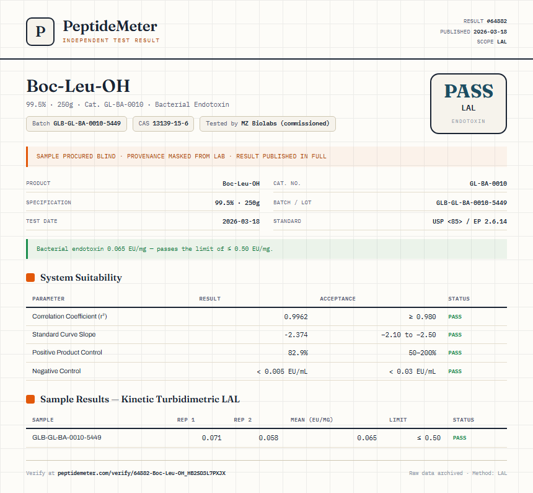Click the Sample Results Kinetic Turbidimetric LAL heading
This screenshot has width=533, height=493.
pos(140,399)
